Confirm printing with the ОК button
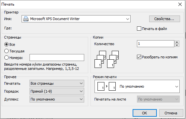 tap(145, 113)
